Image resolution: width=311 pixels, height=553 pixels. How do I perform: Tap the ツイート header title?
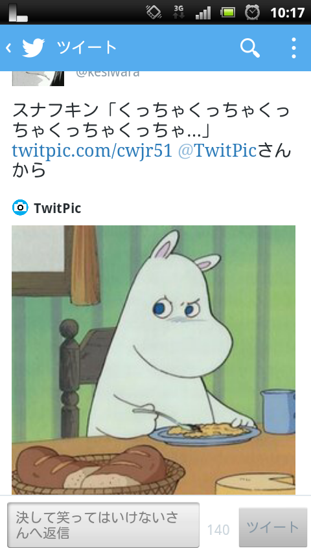[86, 48]
